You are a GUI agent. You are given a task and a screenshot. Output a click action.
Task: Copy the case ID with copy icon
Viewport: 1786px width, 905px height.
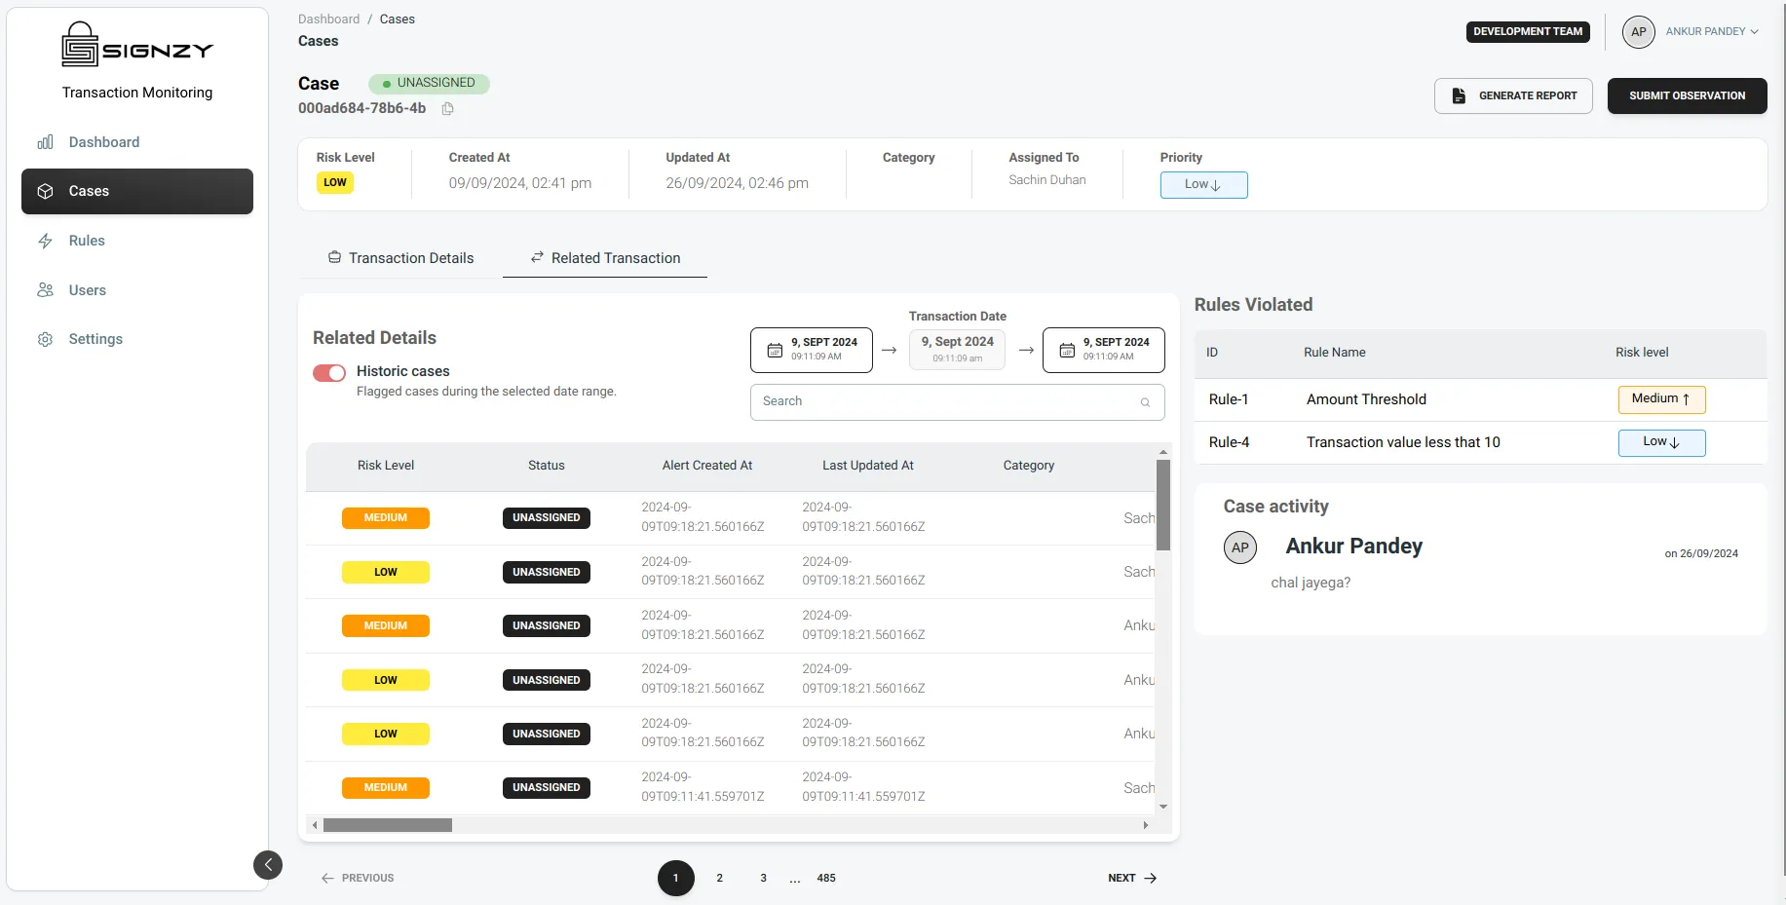[448, 108]
